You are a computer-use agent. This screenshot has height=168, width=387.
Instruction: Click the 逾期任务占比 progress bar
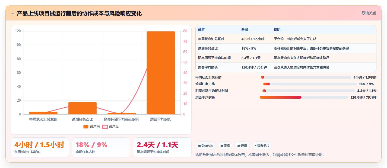pos(310,84)
